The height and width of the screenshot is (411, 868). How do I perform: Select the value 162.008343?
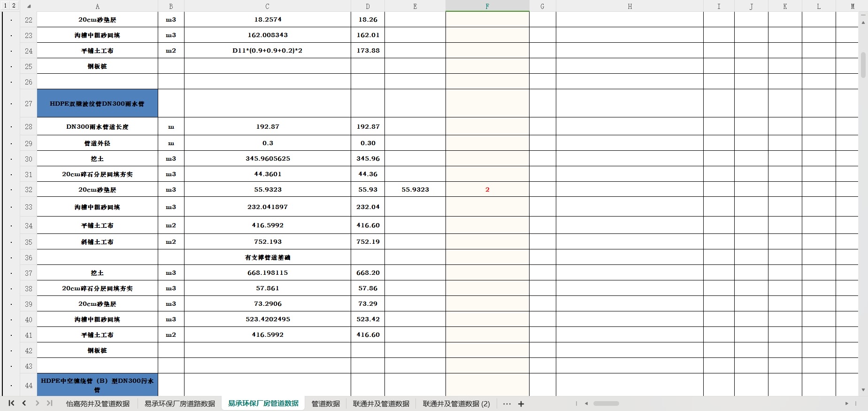[x=268, y=35]
